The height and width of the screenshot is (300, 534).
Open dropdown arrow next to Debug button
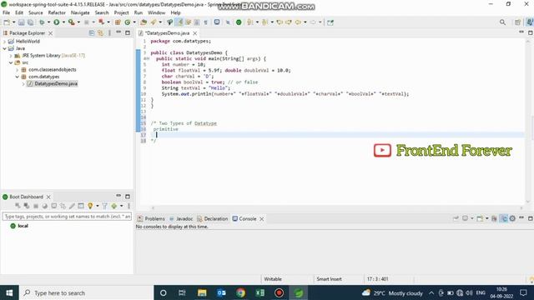(x=48, y=22)
